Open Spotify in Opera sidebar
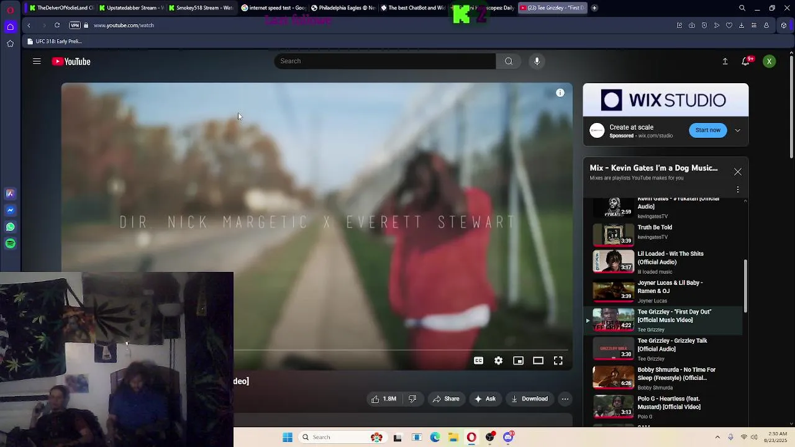Screen dimensions: 795x447 (x=10, y=244)
